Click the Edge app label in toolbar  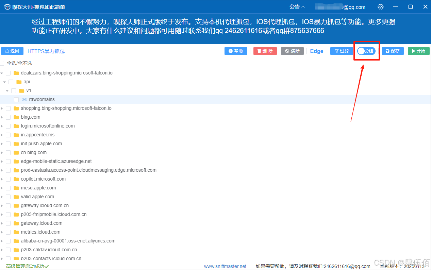pyautogui.click(x=317, y=51)
